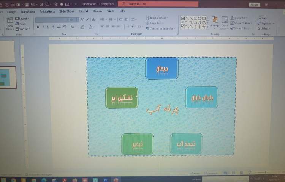The image size is (285, 182).
Task: Open the Transitions tab
Action: point(28,12)
